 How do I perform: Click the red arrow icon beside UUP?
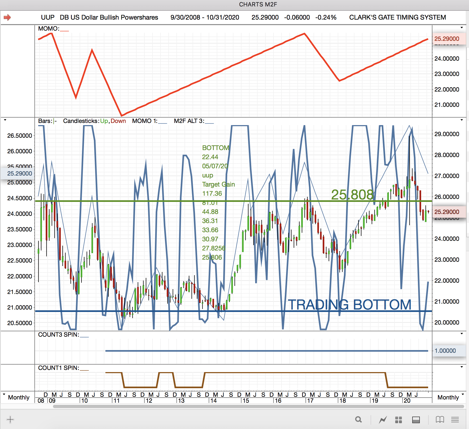(x=7, y=17)
